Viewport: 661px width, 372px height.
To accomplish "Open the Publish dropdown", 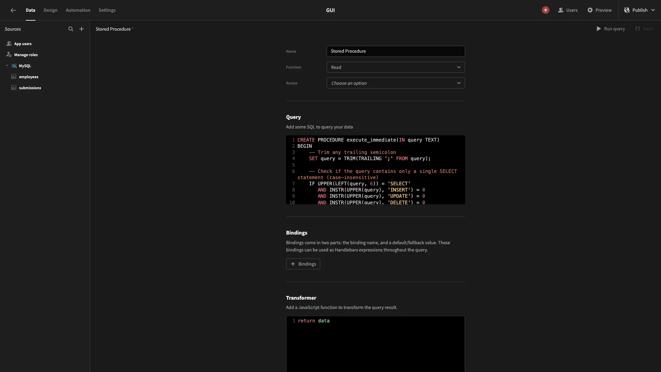I will pos(640,10).
